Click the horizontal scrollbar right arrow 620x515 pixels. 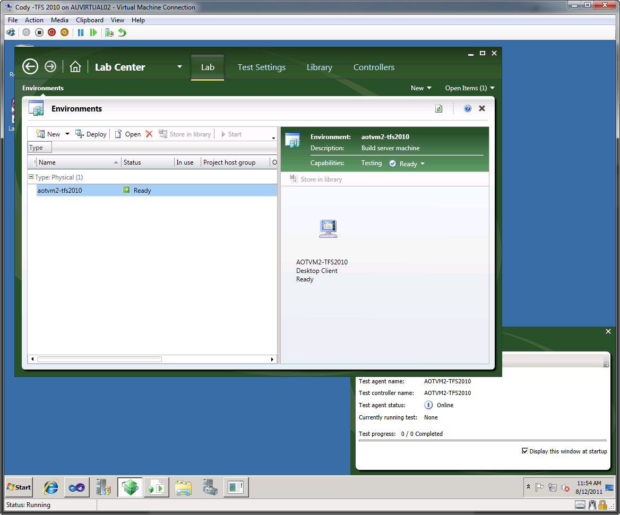coord(272,359)
